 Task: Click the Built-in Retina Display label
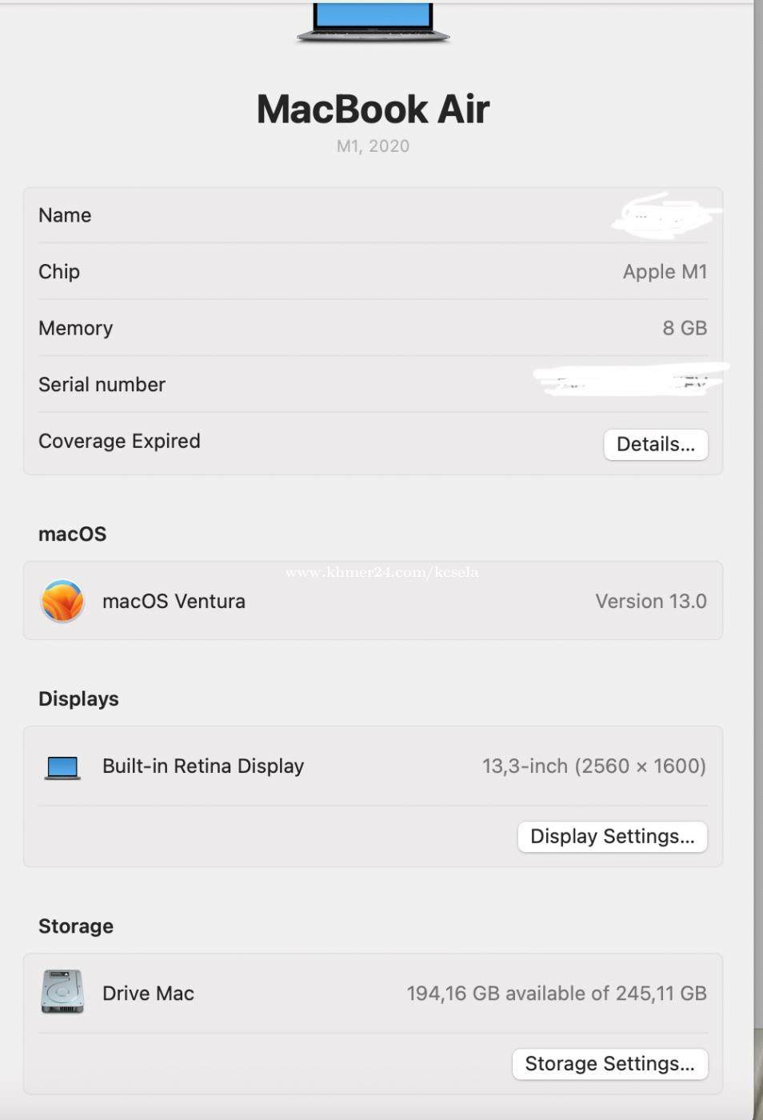point(203,766)
